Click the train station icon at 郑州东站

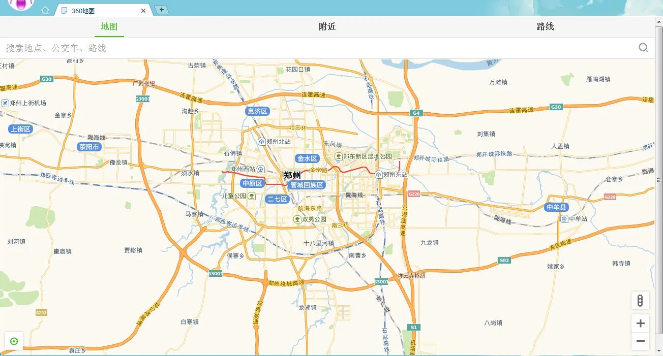coord(378,176)
